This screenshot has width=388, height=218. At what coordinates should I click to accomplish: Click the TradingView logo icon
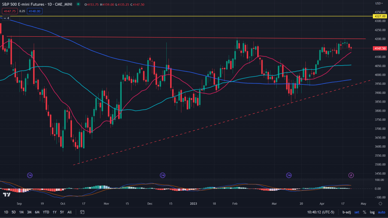tap(6, 195)
